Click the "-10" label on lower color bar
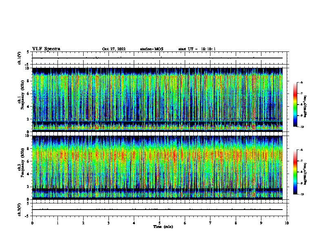Viewport: 323px width, 250px height. tap(301, 194)
